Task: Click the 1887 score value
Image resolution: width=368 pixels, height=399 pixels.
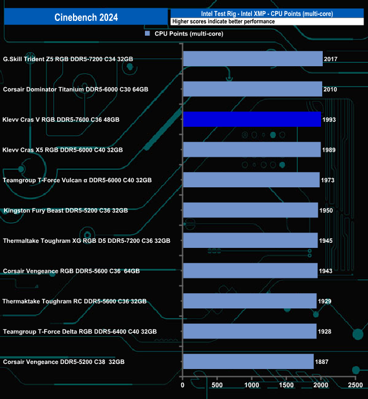Action: (x=322, y=362)
